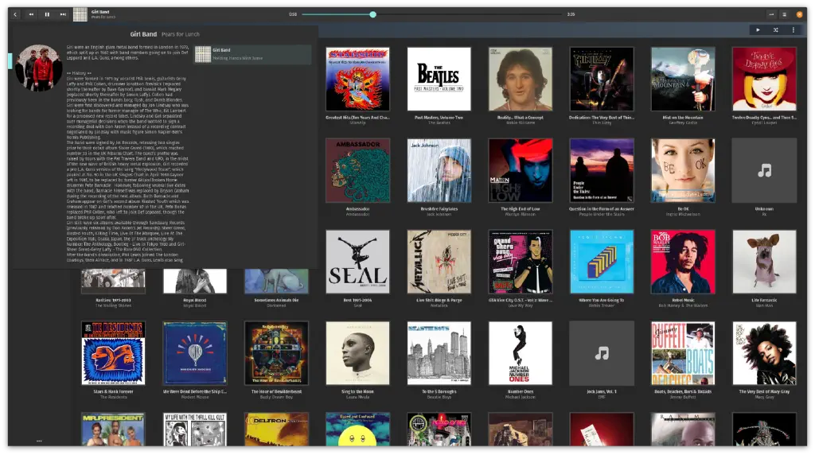815x455 pixels.
Task: Open Ingrid Michaelson Be OK album
Action: click(x=683, y=170)
